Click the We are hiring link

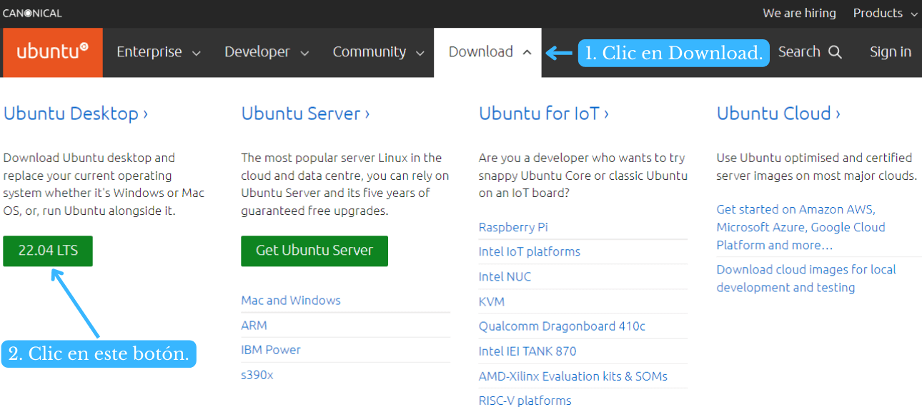tap(798, 12)
